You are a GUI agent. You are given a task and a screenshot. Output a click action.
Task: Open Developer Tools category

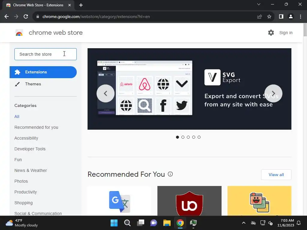pos(30,149)
